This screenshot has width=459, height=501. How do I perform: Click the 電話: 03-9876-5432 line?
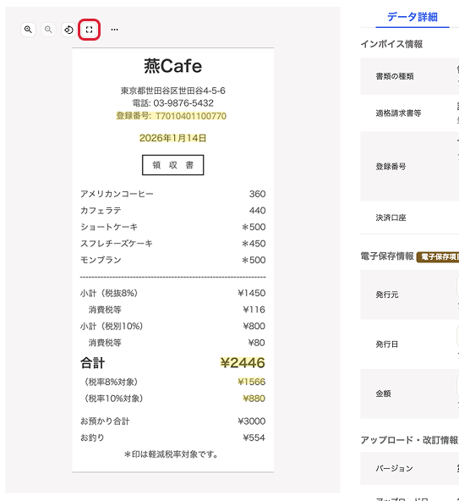tap(172, 103)
